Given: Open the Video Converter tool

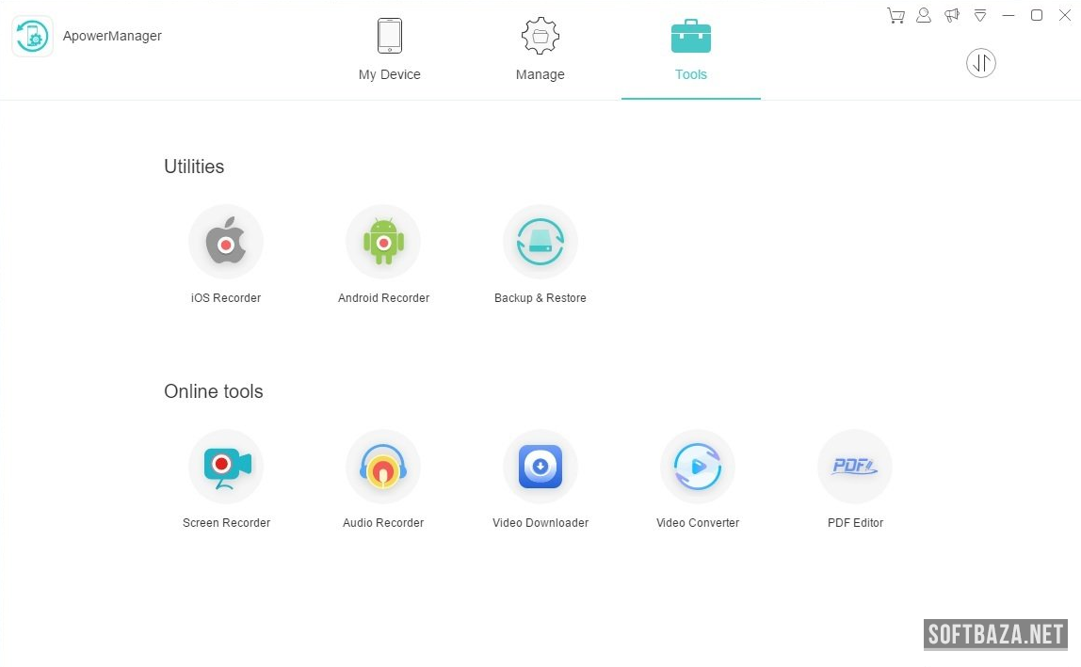Looking at the screenshot, I should (698, 467).
